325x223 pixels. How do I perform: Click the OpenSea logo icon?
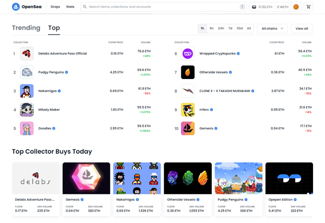[16, 6]
